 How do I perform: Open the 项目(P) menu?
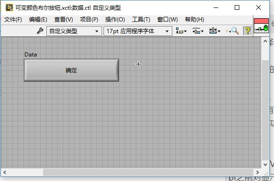(x=89, y=20)
